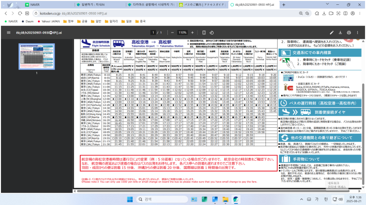Go back to the previous page

tap(6, 14)
